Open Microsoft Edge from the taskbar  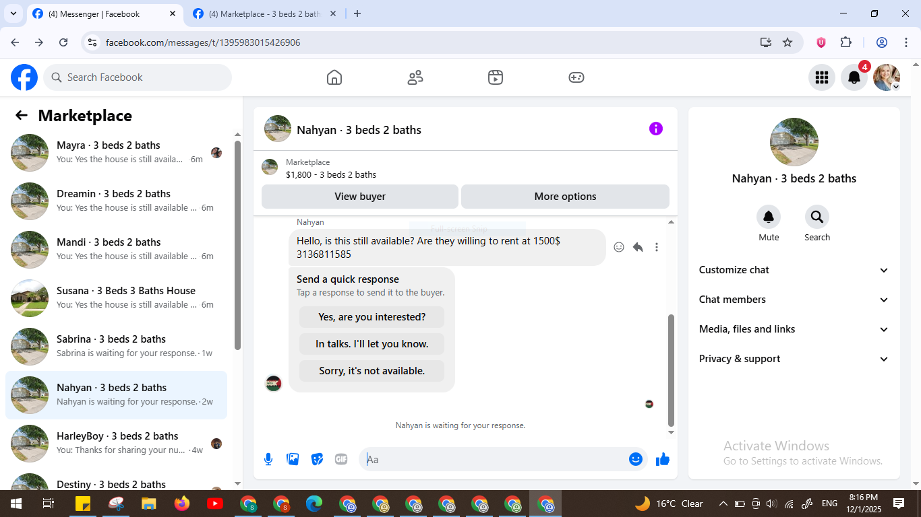[314, 504]
